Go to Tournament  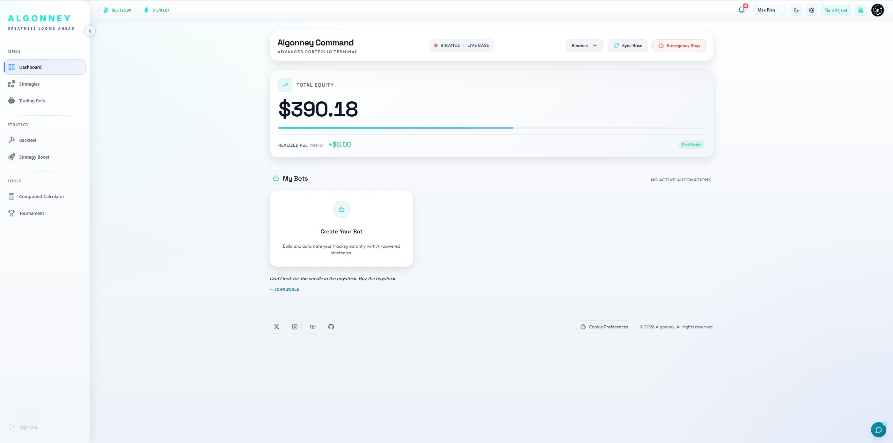click(45, 213)
